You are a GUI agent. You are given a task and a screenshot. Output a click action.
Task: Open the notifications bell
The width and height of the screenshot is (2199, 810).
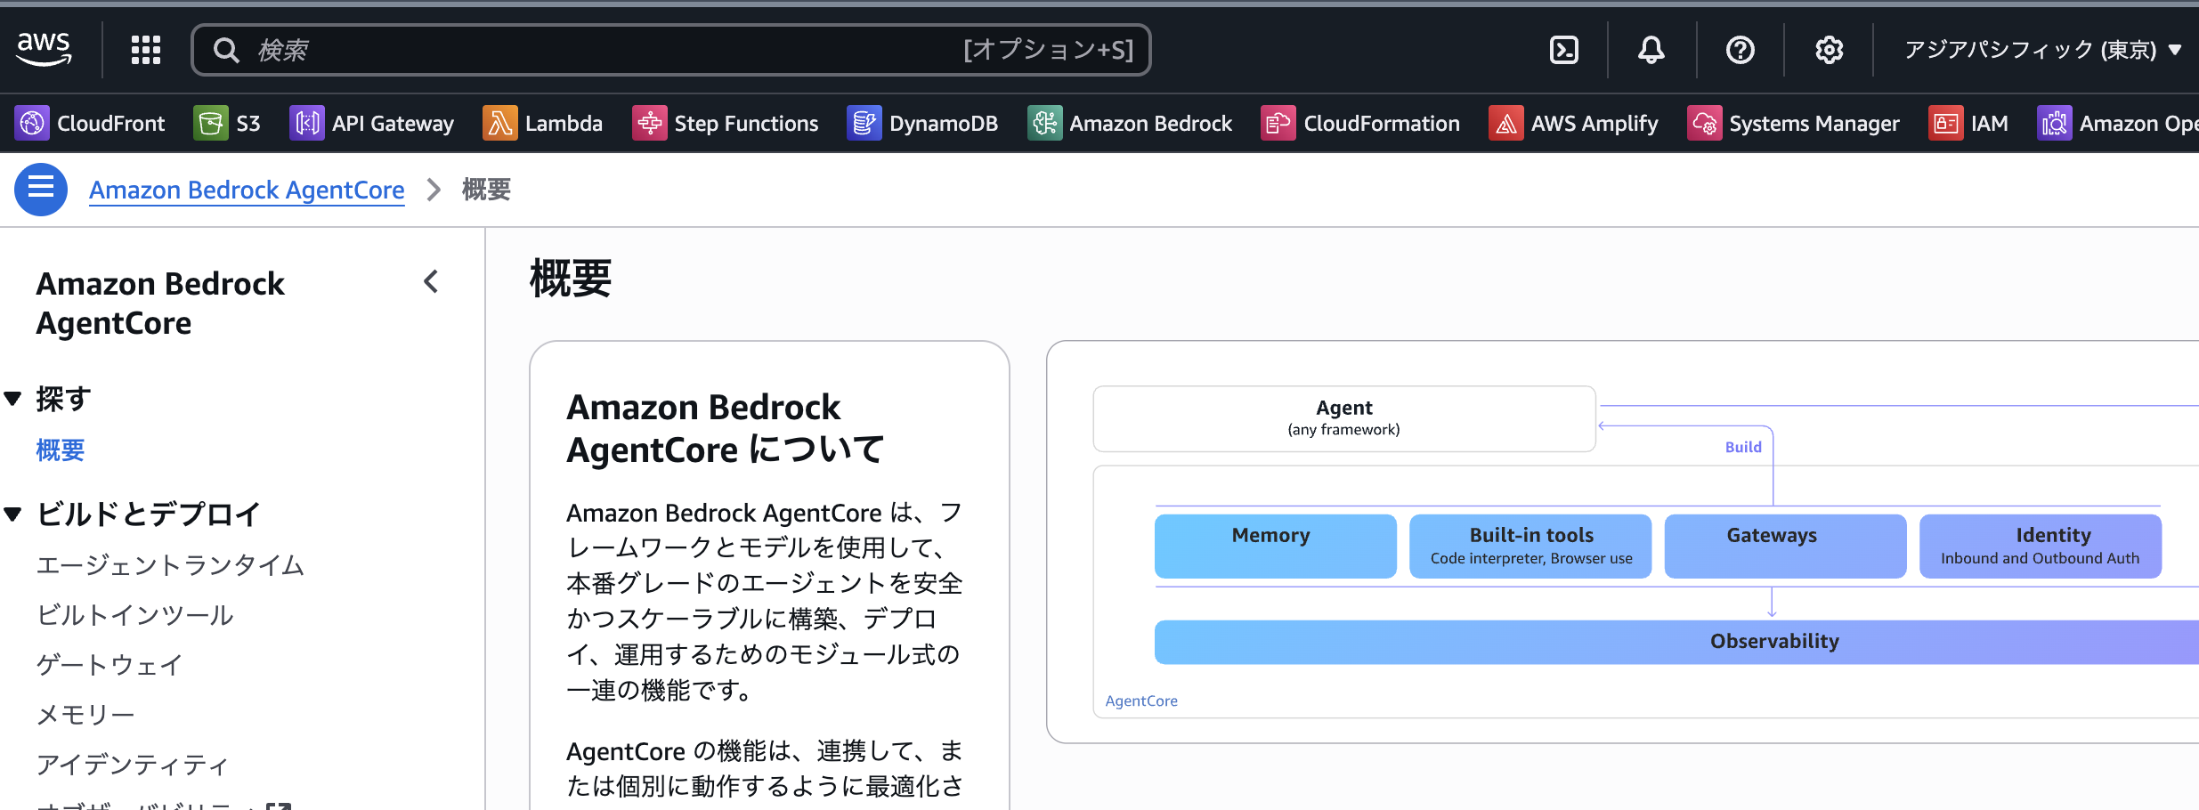click(1651, 50)
